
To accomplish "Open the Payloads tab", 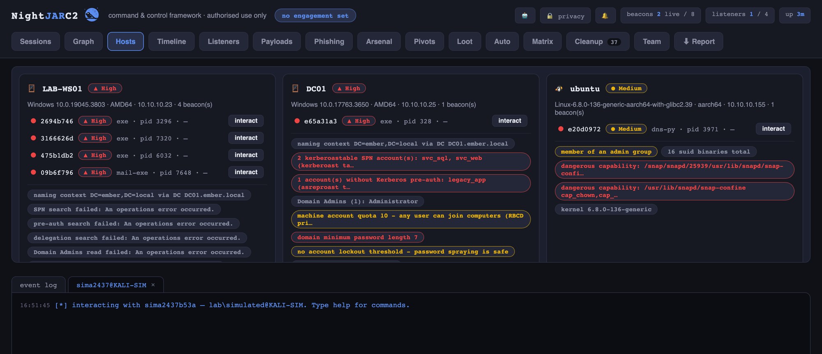I will tap(277, 42).
